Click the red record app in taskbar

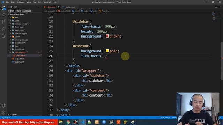[75, 122]
